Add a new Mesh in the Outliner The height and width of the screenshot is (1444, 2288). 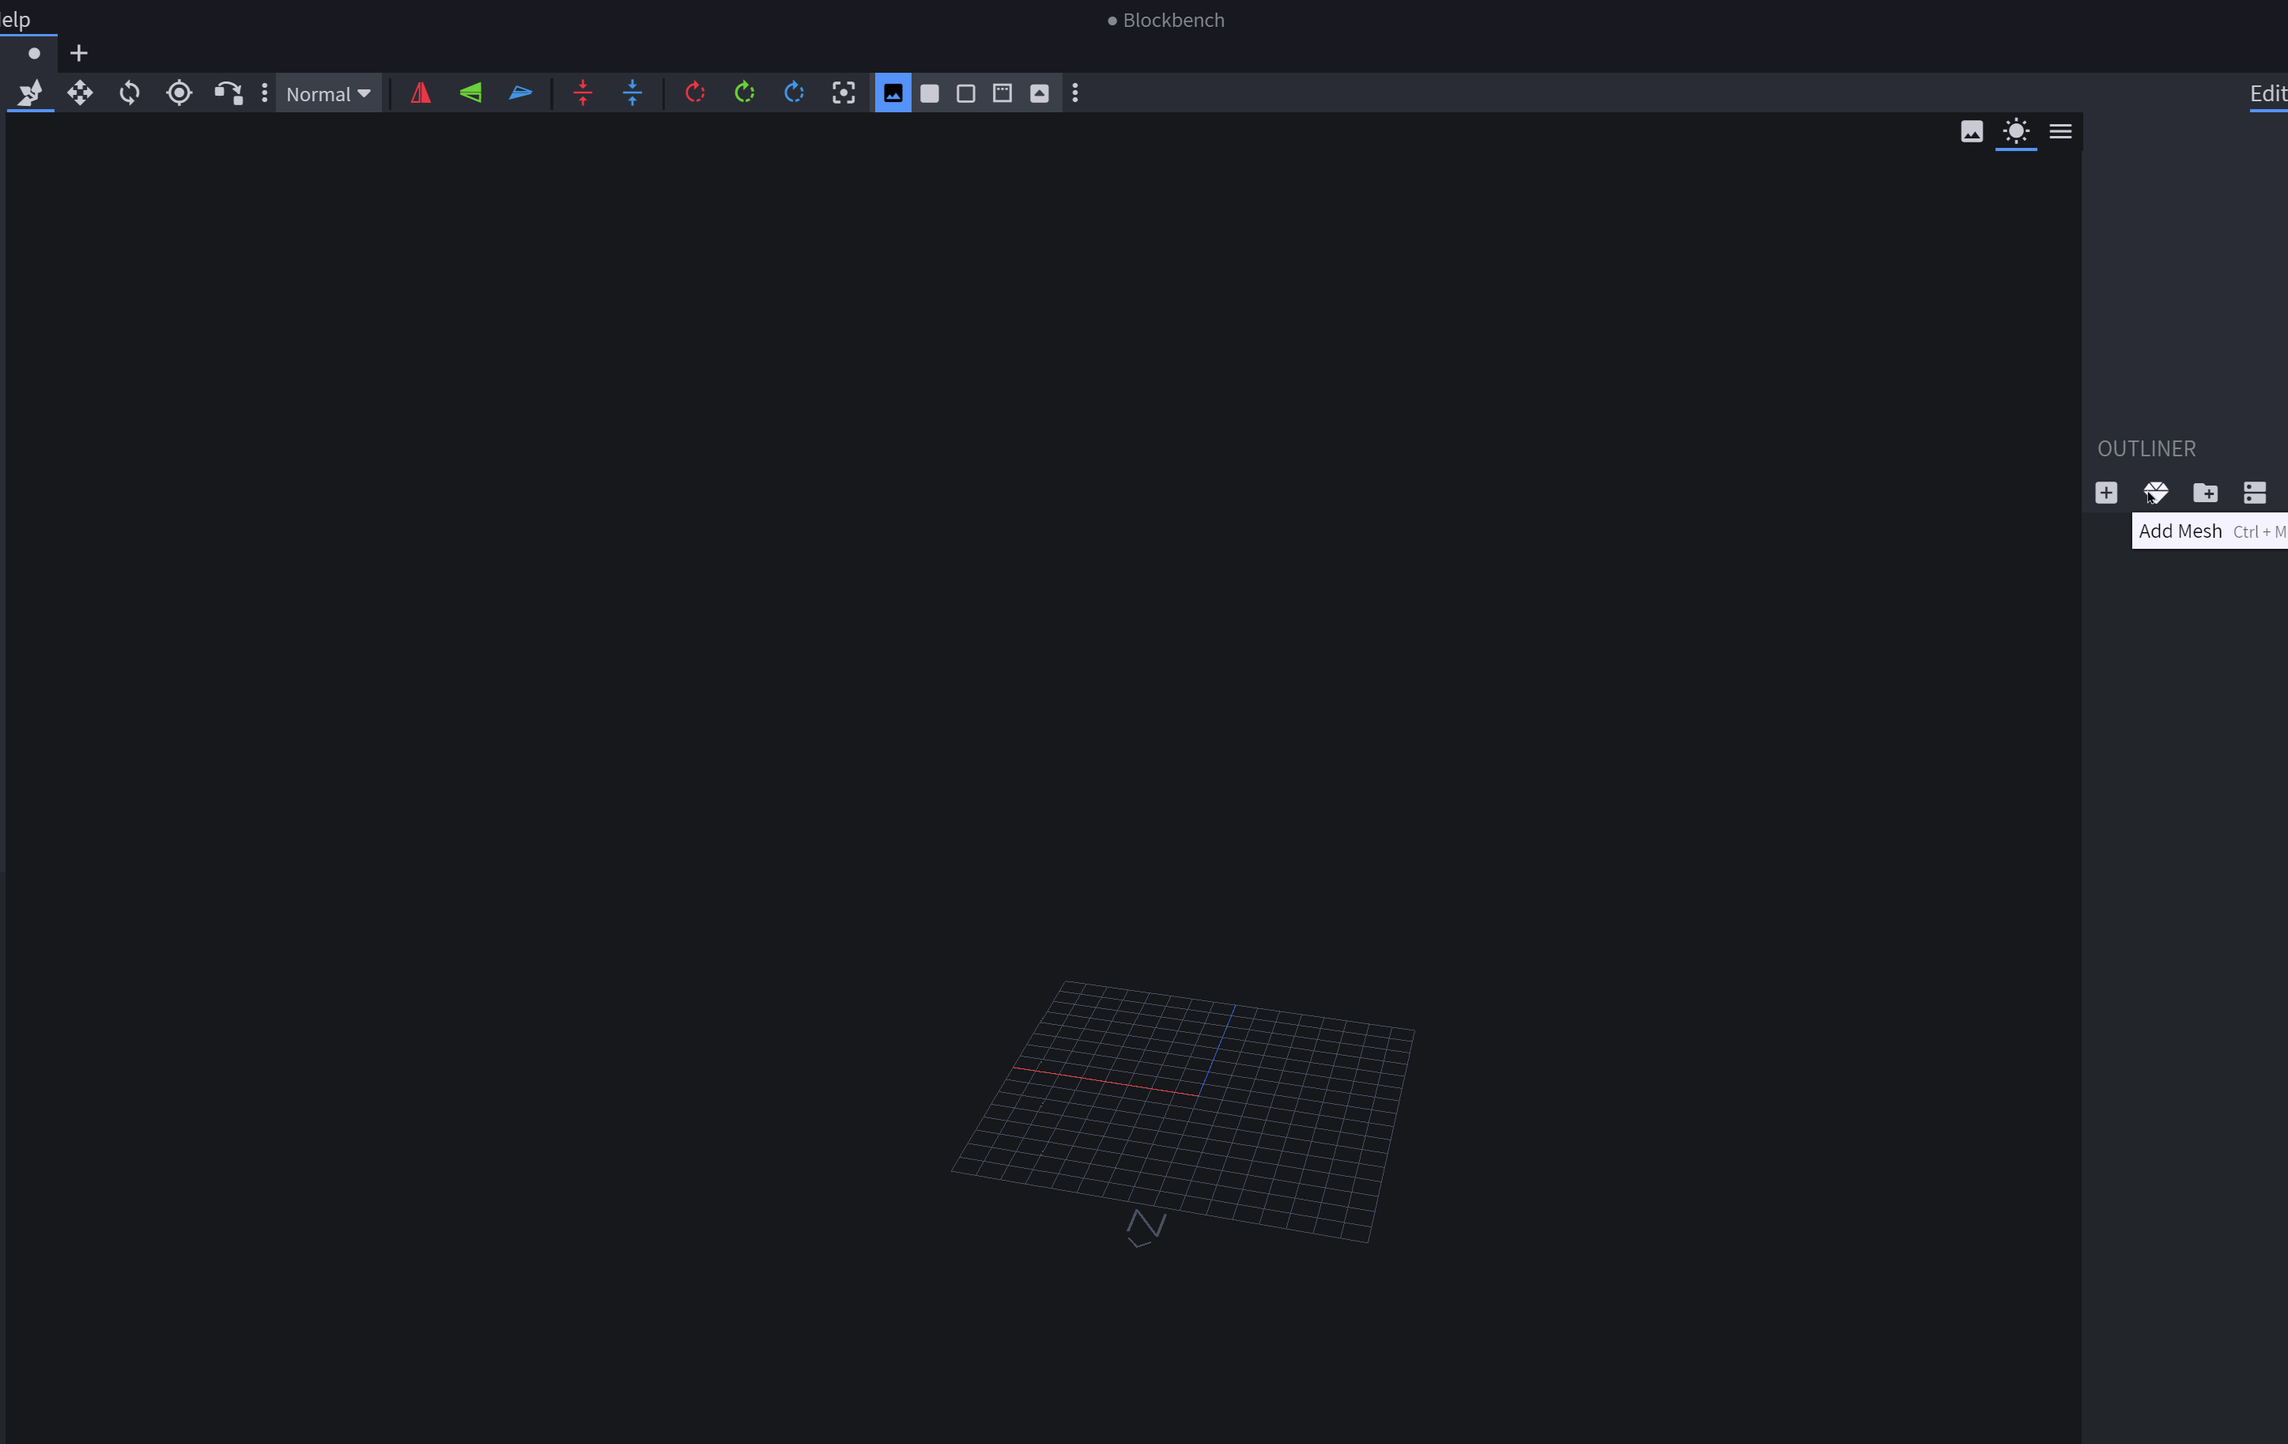coord(2157,493)
